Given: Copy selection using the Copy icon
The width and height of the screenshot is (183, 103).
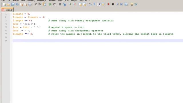Looking at the screenshot, I should (x=40, y=4).
